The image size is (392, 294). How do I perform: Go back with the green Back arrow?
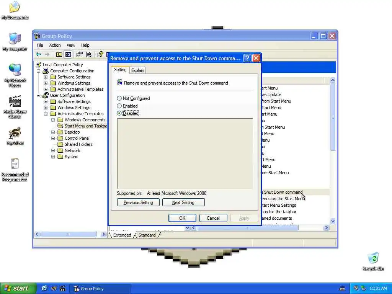click(x=38, y=54)
